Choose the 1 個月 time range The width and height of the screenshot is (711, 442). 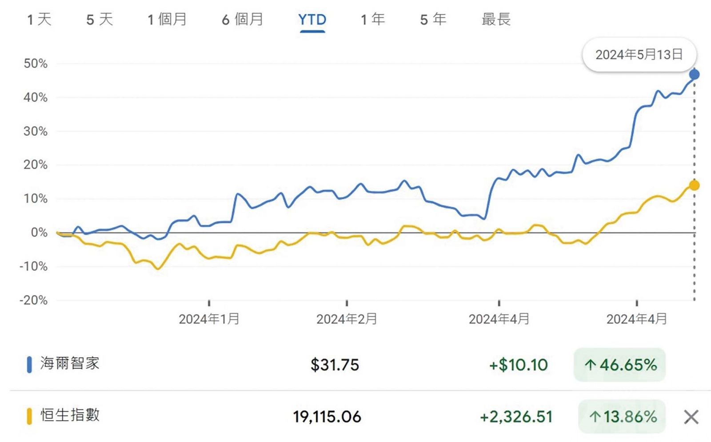click(167, 20)
